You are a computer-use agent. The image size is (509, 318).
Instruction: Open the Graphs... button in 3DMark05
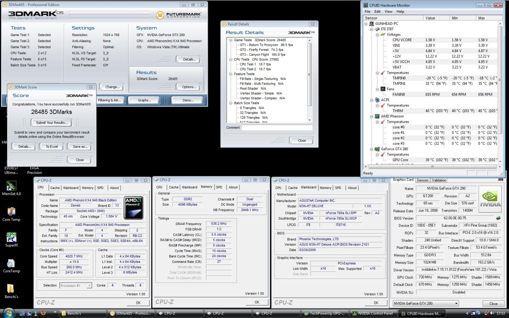pyautogui.click(x=144, y=100)
